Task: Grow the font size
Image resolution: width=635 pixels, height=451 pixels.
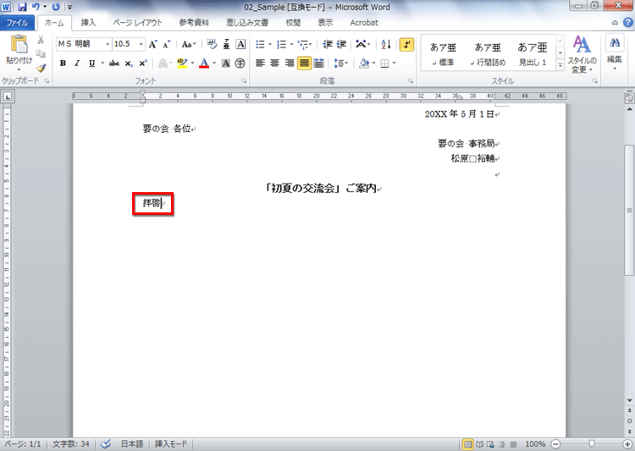Action: tap(152, 44)
